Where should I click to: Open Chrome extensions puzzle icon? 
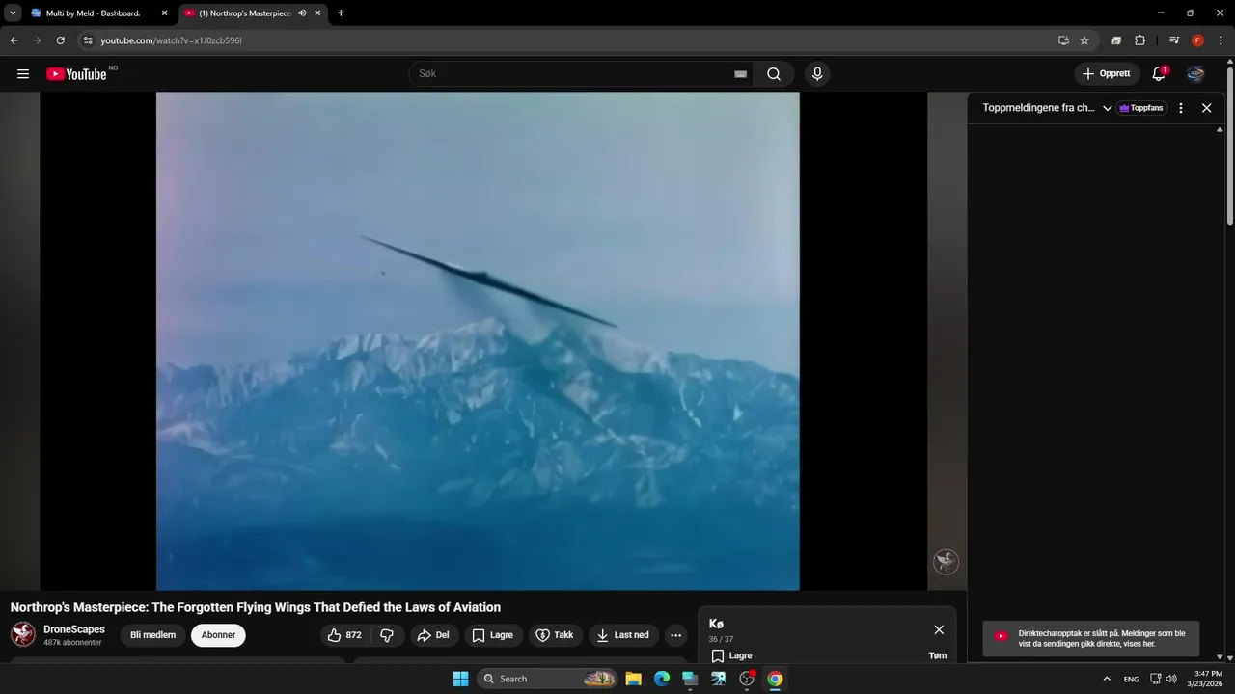tap(1139, 40)
